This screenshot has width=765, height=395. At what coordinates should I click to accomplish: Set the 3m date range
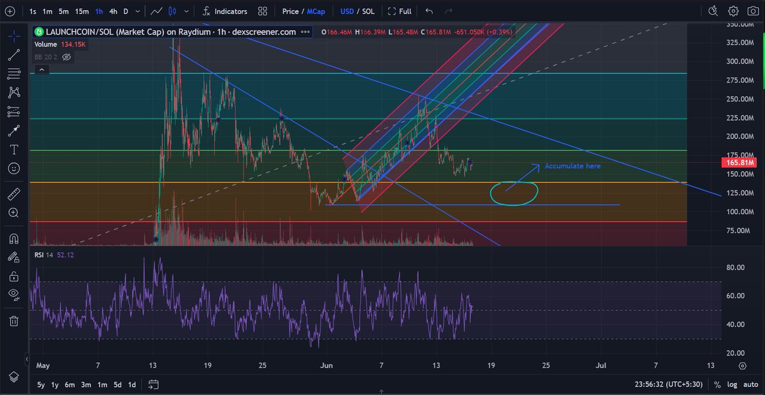point(87,384)
